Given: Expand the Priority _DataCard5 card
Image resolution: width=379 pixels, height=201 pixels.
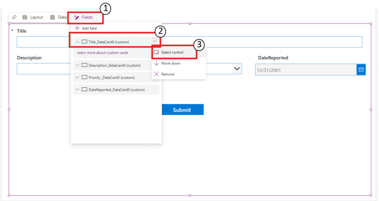Looking at the screenshot, I should [x=77, y=77].
